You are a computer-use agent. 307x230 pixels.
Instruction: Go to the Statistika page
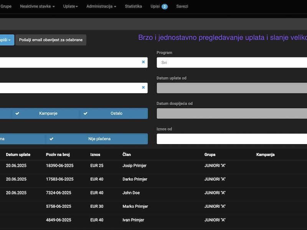coord(133,7)
